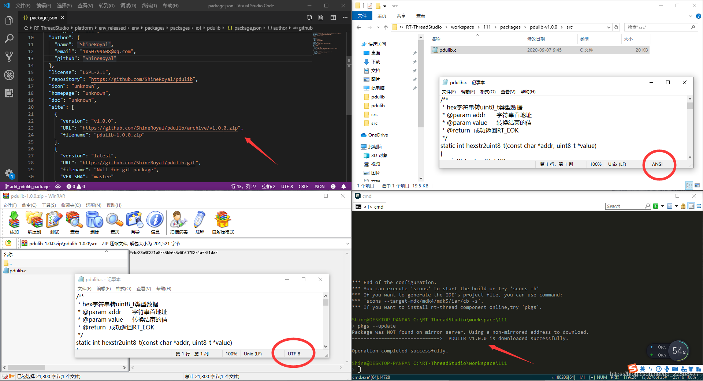
Task: Switch File Explorer to details view
Action: pyautogui.click(x=689, y=186)
